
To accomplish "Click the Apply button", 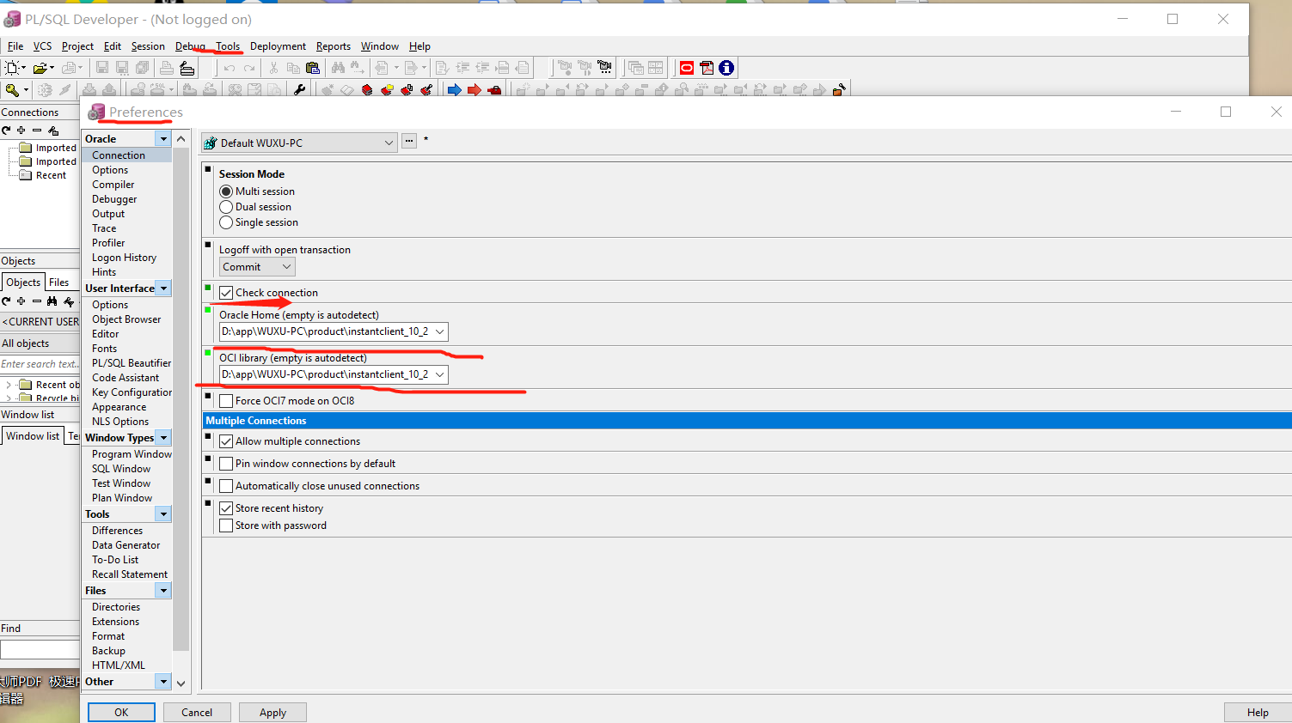I will [x=272, y=713].
